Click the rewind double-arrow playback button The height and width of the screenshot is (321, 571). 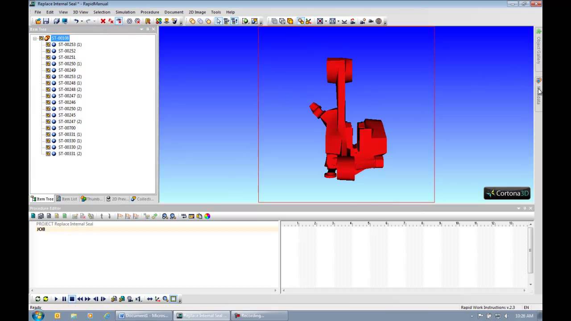point(80,299)
